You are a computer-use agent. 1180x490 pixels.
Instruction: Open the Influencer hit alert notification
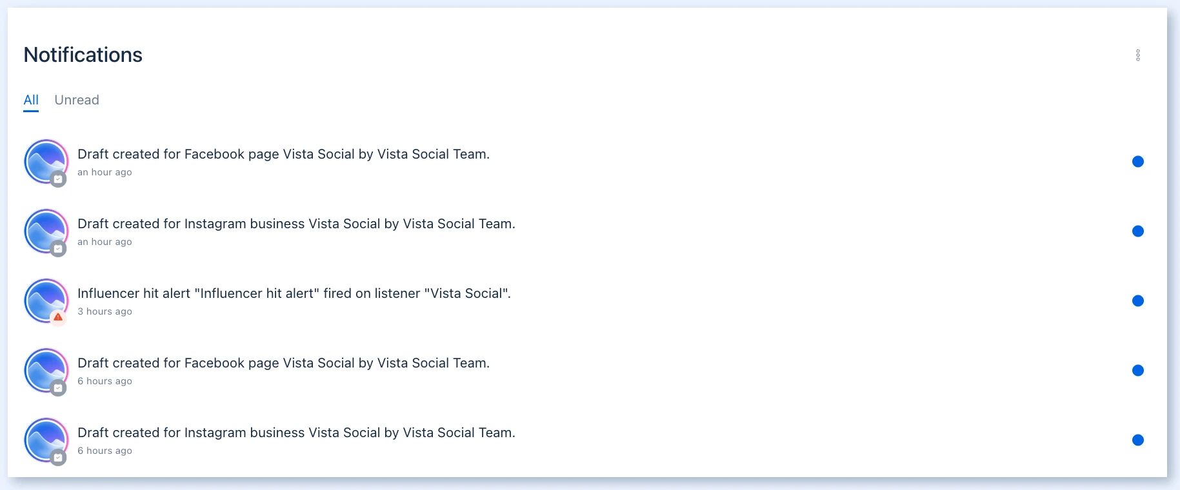click(x=294, y=293)
